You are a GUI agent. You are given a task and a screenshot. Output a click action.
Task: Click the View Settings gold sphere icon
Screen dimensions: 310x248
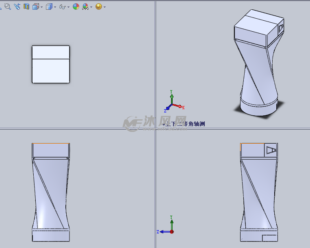(98, 6)
